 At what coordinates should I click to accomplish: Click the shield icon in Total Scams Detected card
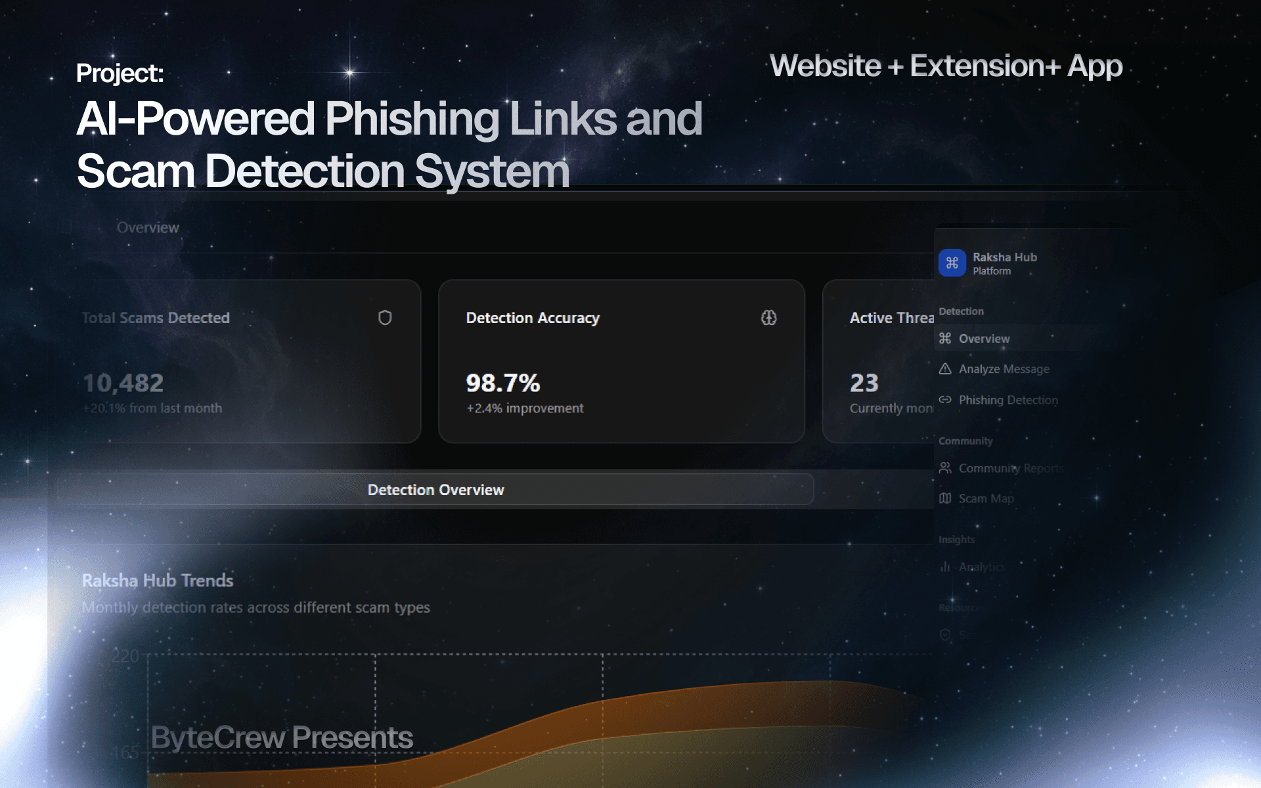click(x=385, y=318)
